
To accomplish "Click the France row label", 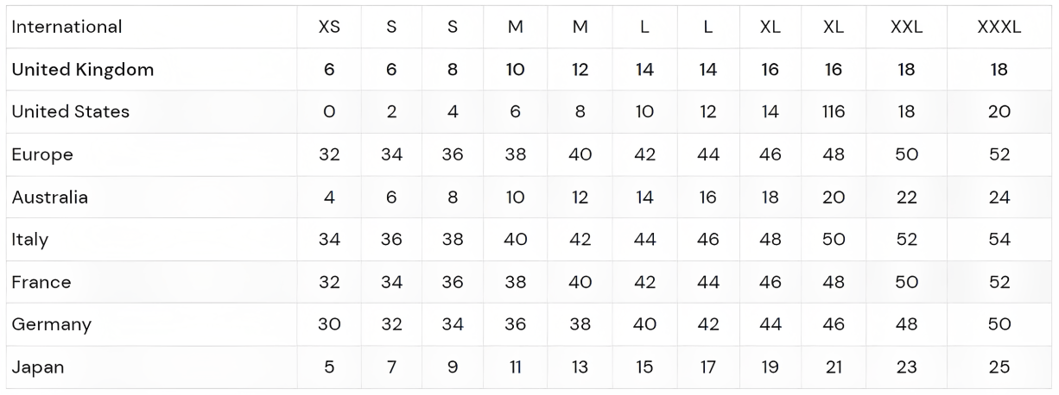I will tap(41, 282).
